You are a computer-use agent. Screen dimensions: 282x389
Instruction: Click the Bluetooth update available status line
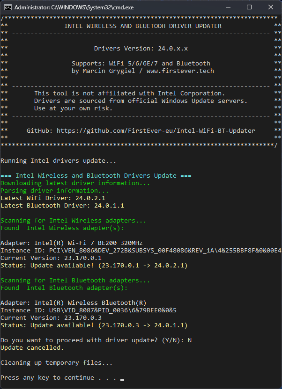94,325
